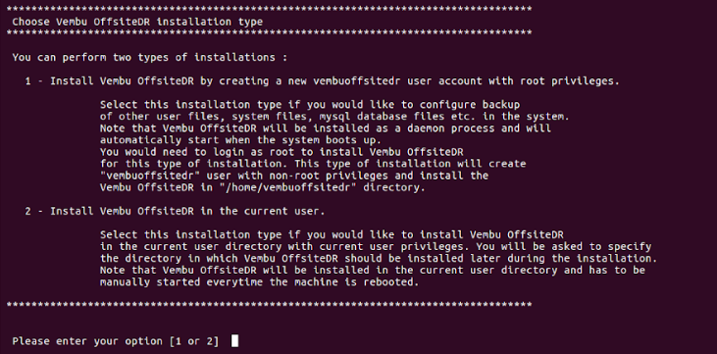Click the bottom asterisk separator line
Image resolution: width=717 pixels, height=354 pixels.
click(270, 304)
